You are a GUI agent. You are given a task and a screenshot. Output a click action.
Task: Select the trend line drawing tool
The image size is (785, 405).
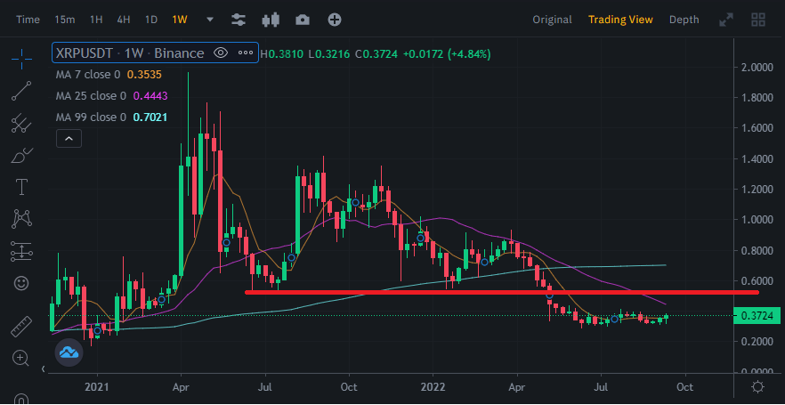coord(21,91)
